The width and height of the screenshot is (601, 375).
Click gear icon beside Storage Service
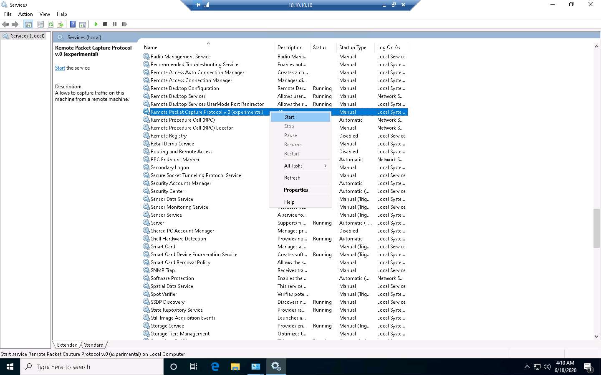click(146, 325)
